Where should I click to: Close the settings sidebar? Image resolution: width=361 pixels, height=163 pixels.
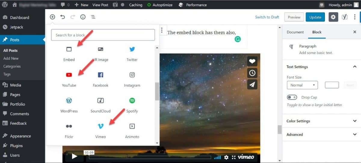coord(355,32)
